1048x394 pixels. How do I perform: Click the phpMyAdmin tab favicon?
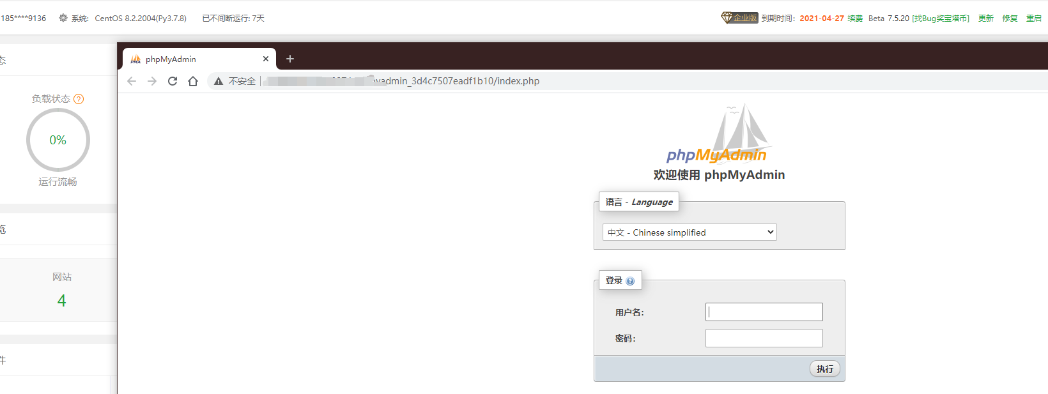coord(135,59)
